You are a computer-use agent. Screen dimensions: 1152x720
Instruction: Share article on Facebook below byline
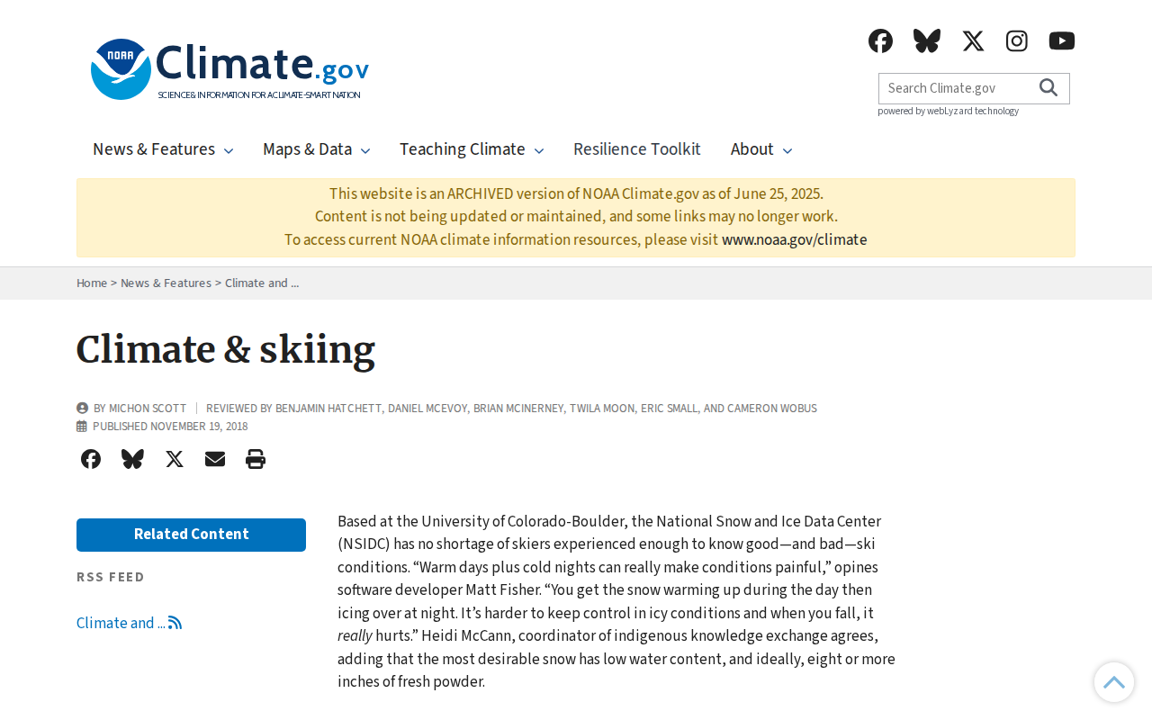[x=91, y=459]
